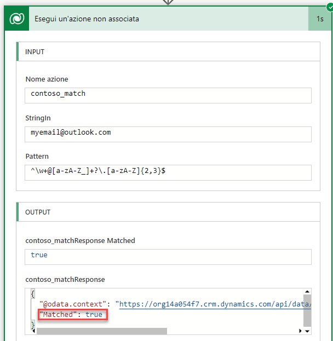Select the INPUT section header
Image resolution: width=333 pixels, height=341 pixels.
coord(168,51)
